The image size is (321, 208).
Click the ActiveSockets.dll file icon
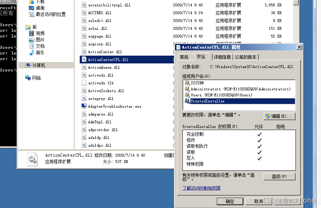coord(84,90)
